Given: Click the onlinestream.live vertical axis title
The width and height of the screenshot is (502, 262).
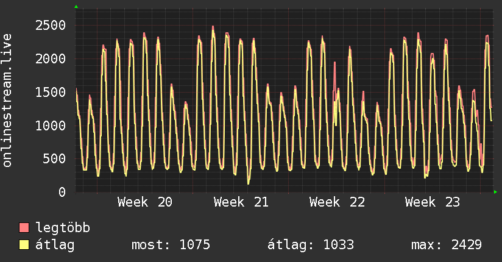Looking at the screenshot, I should tap(7, 101).
